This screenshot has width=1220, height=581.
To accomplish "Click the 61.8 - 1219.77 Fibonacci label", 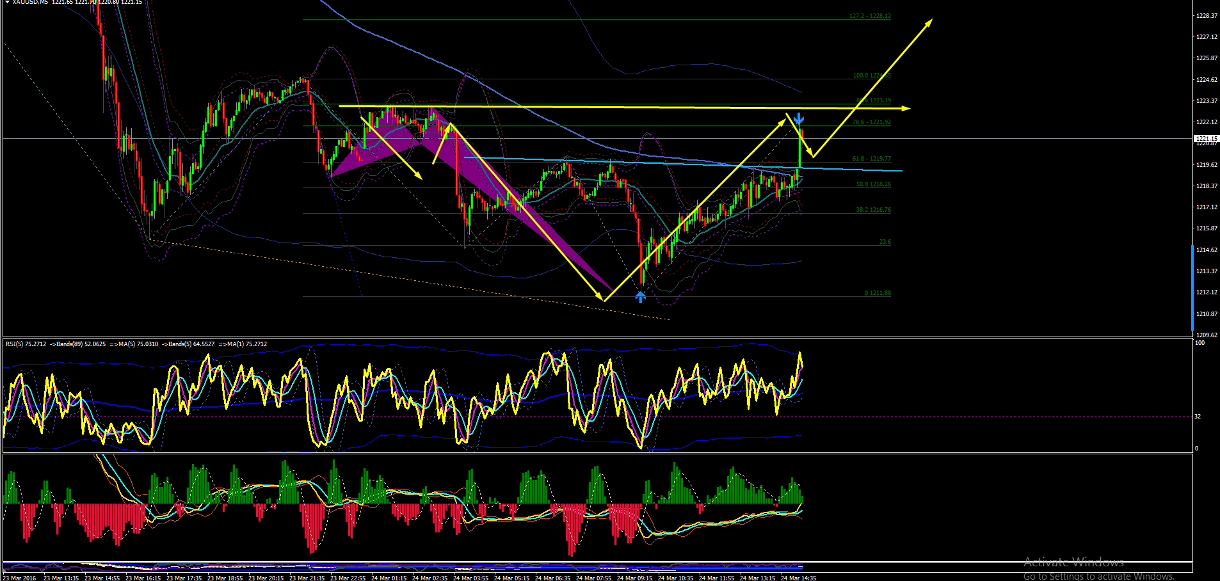I will click(x=871, y=159).
